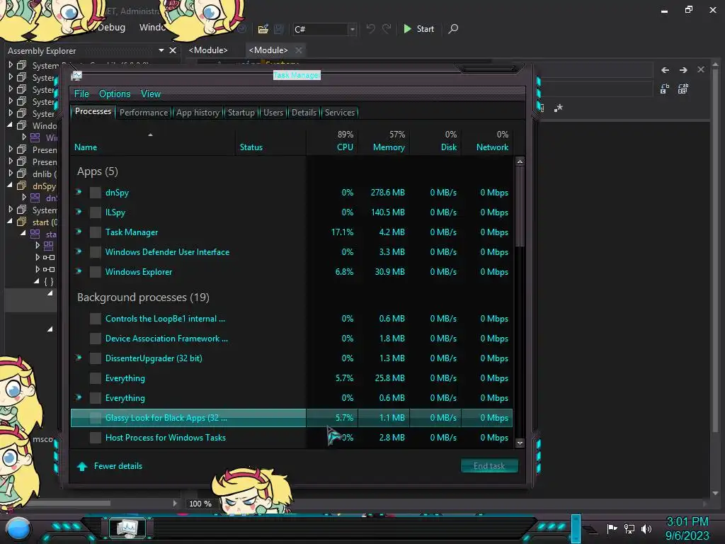Click the Open file icon in dnSpy toolbar
The height and width of the screenshot is (544, 725).
point(263,29)
